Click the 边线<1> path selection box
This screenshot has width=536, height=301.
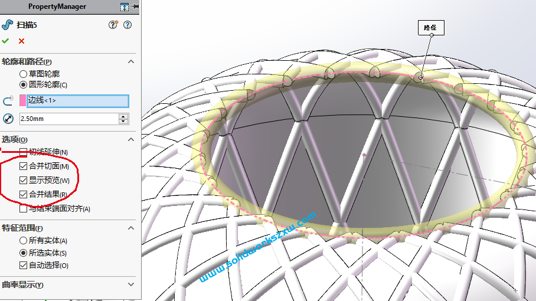coord(77,101)
